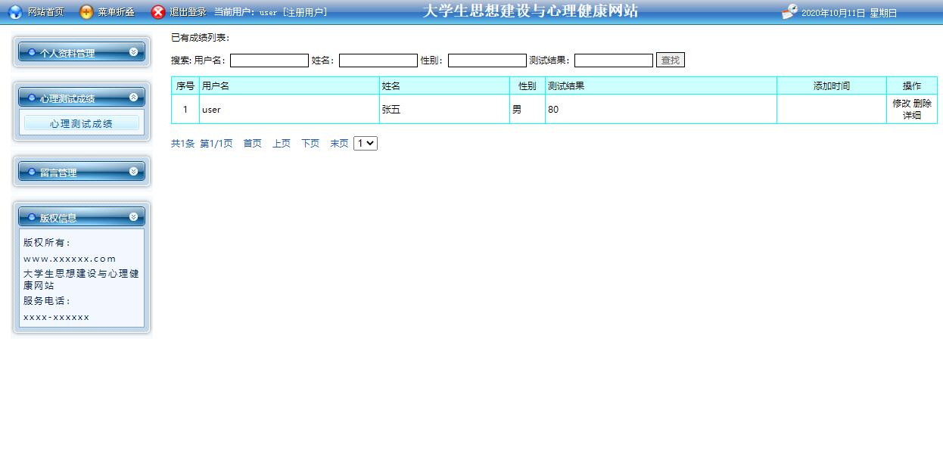Viewport: 943px width, 472px height.
Task: Click the mouse icon next to the date
Action: pyautogui.click(x=789, y=11)
